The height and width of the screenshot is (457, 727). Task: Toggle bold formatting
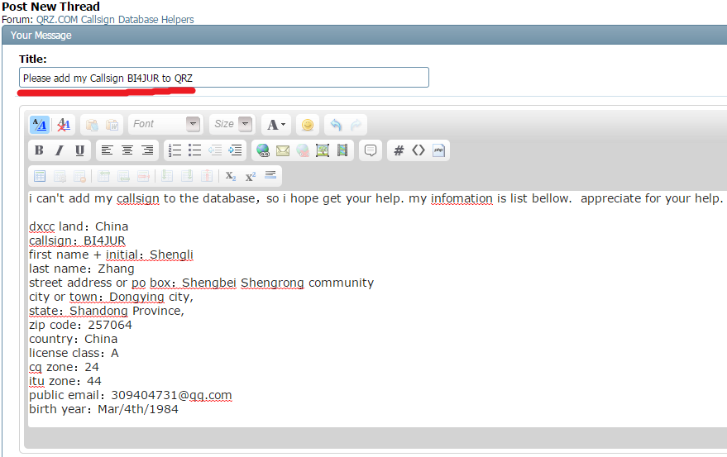39,150
